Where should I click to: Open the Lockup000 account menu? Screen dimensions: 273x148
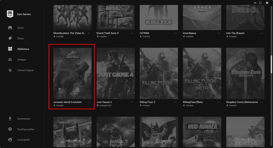[23, 140]
